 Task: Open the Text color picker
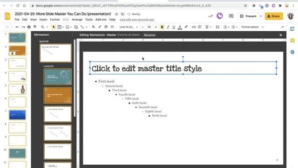180,27
